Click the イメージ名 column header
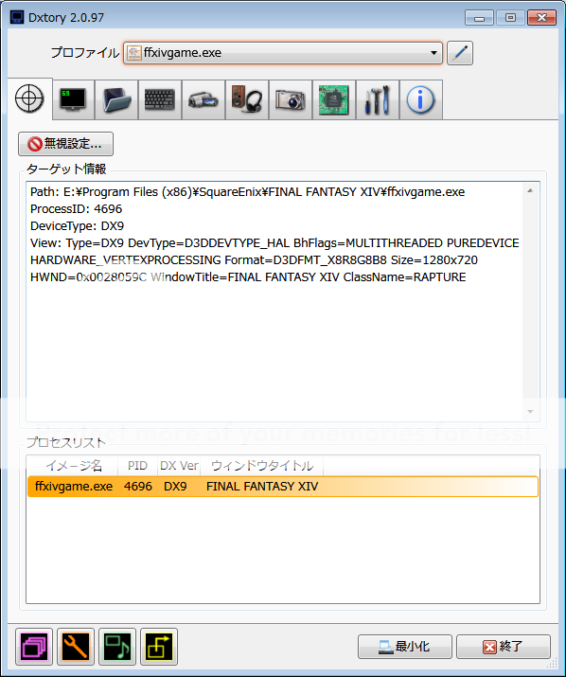The width and height of the screenshot is (566, 677). (74, 466)
